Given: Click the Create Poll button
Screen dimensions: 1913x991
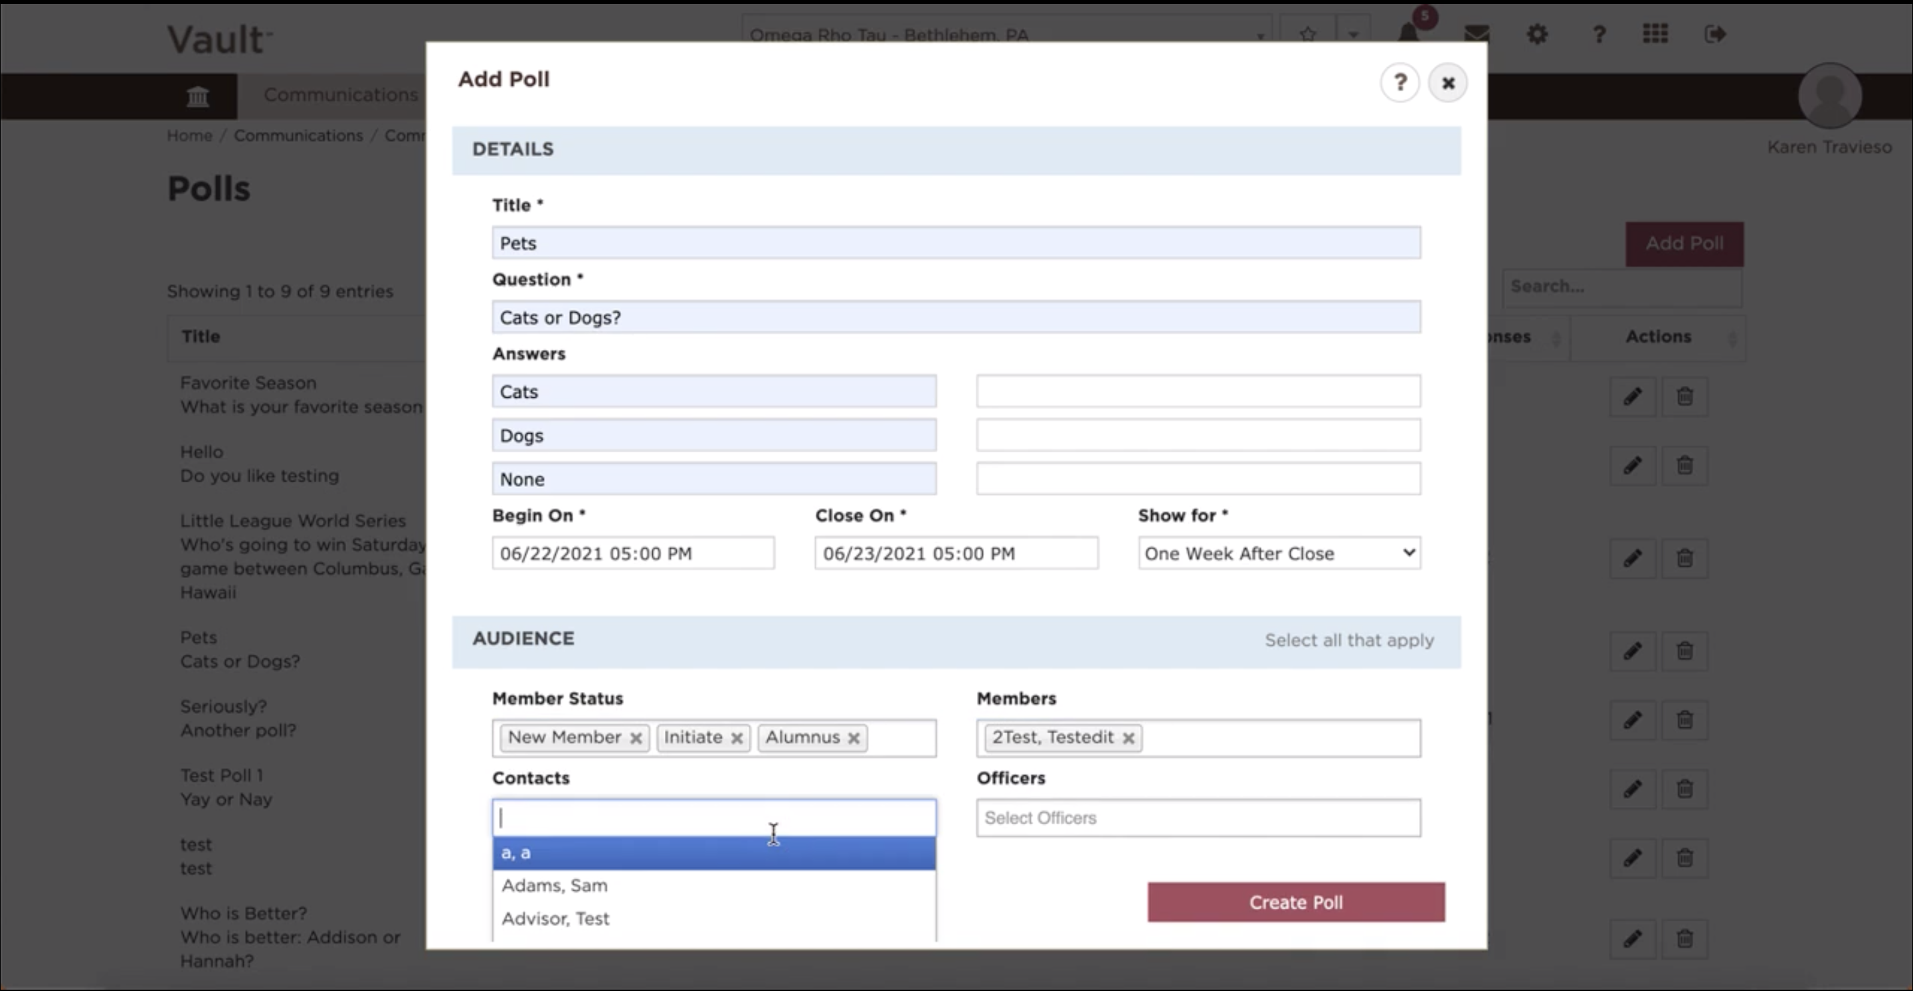Looking at the screenshot, I should (1296, 902).
